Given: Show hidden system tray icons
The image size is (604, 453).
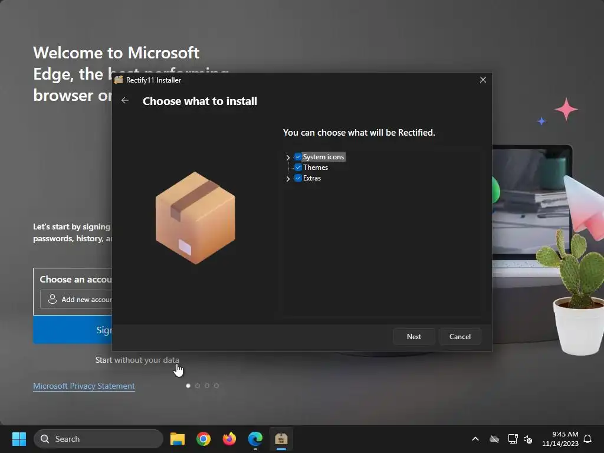Looking at the screenshot, I should tap(475, 439).
